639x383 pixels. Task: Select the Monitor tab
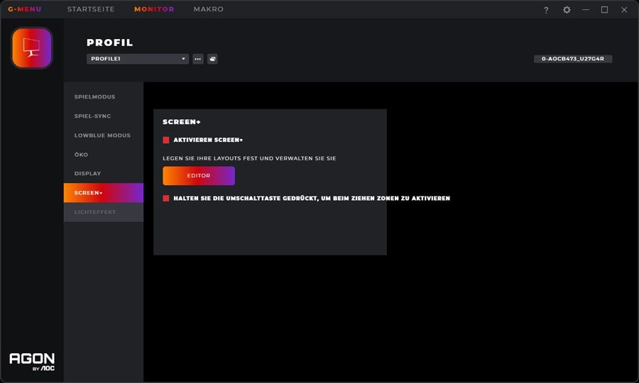tap(154, 9)
